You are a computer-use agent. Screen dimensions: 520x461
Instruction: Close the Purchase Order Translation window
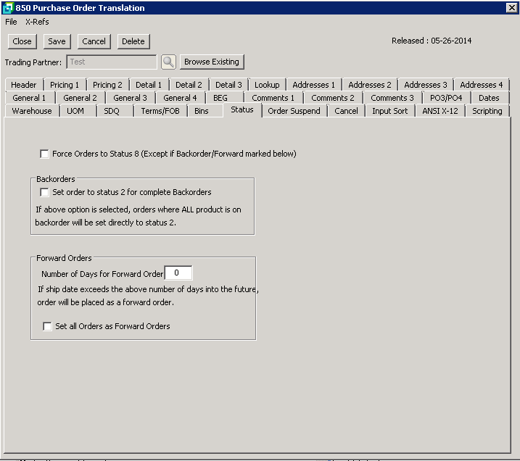point(511,7)
